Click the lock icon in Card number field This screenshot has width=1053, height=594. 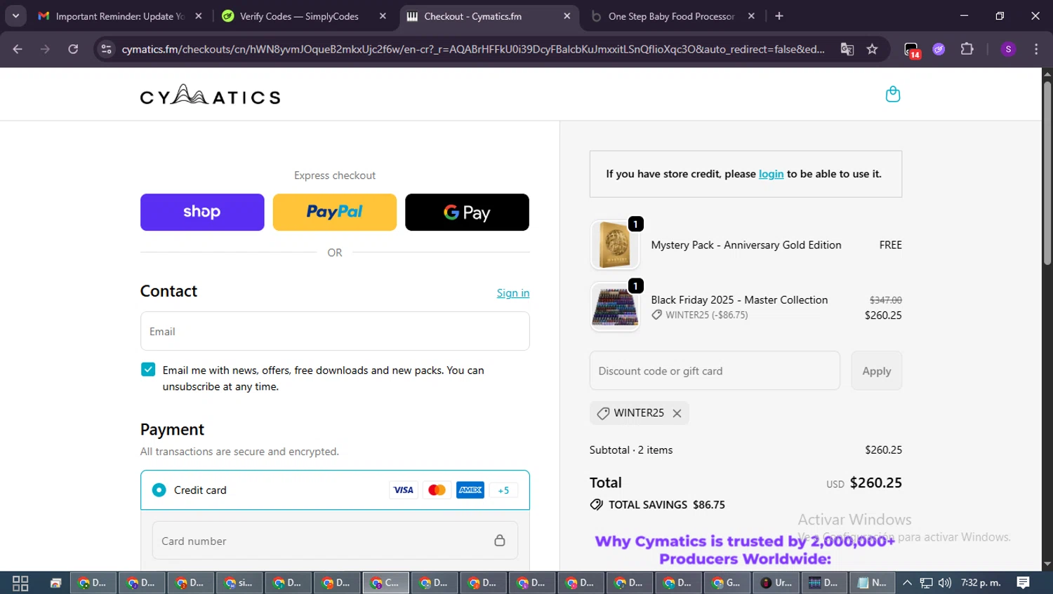(x=500, y=541)
